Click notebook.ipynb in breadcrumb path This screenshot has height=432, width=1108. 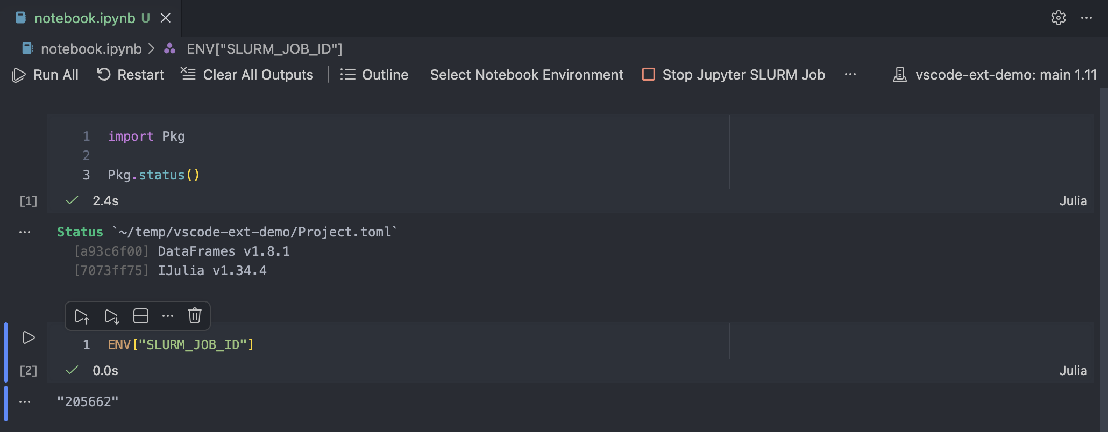[91, 49]
